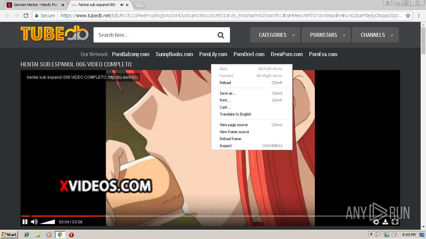
Task: Select View page source menu item
Action: (252, 125)
